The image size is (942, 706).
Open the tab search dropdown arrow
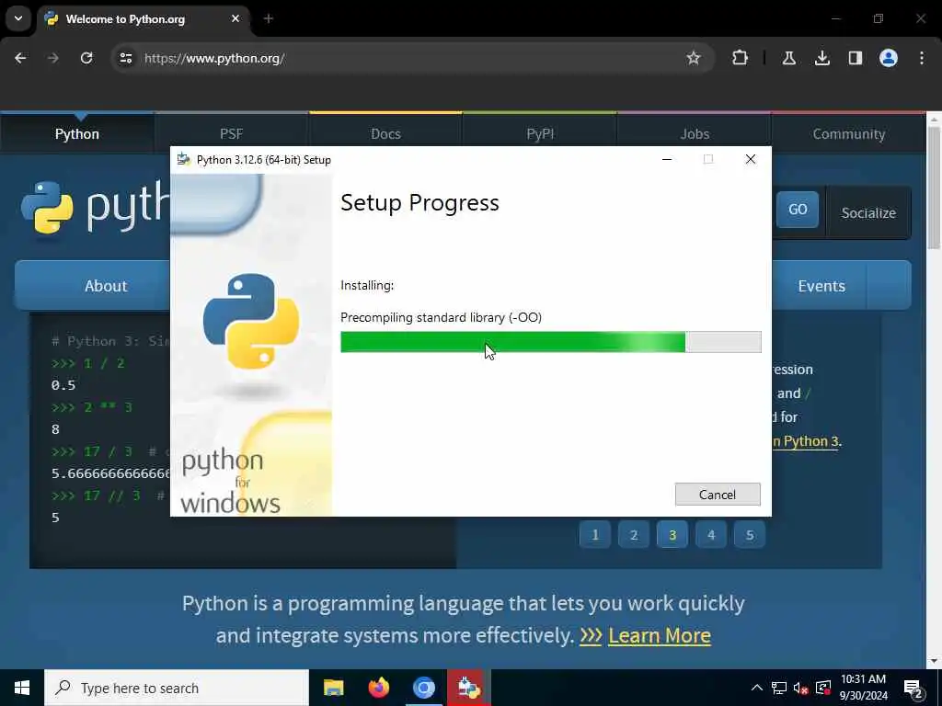tap(18, 18)
